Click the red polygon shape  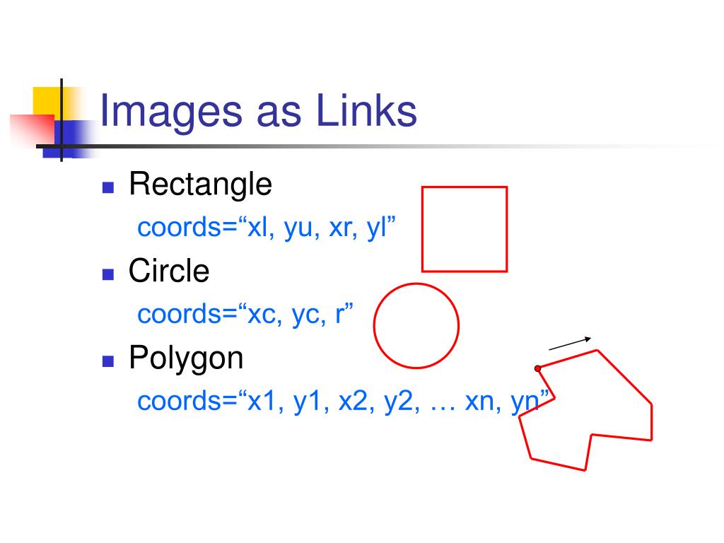585,410
